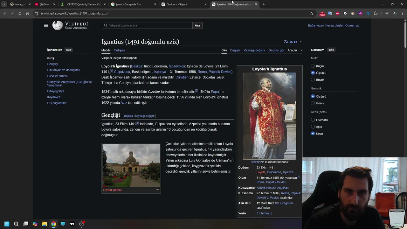Open File Explorer from the taskbar
The width and height of the screenshot is (407, 229).
(44, 224)
